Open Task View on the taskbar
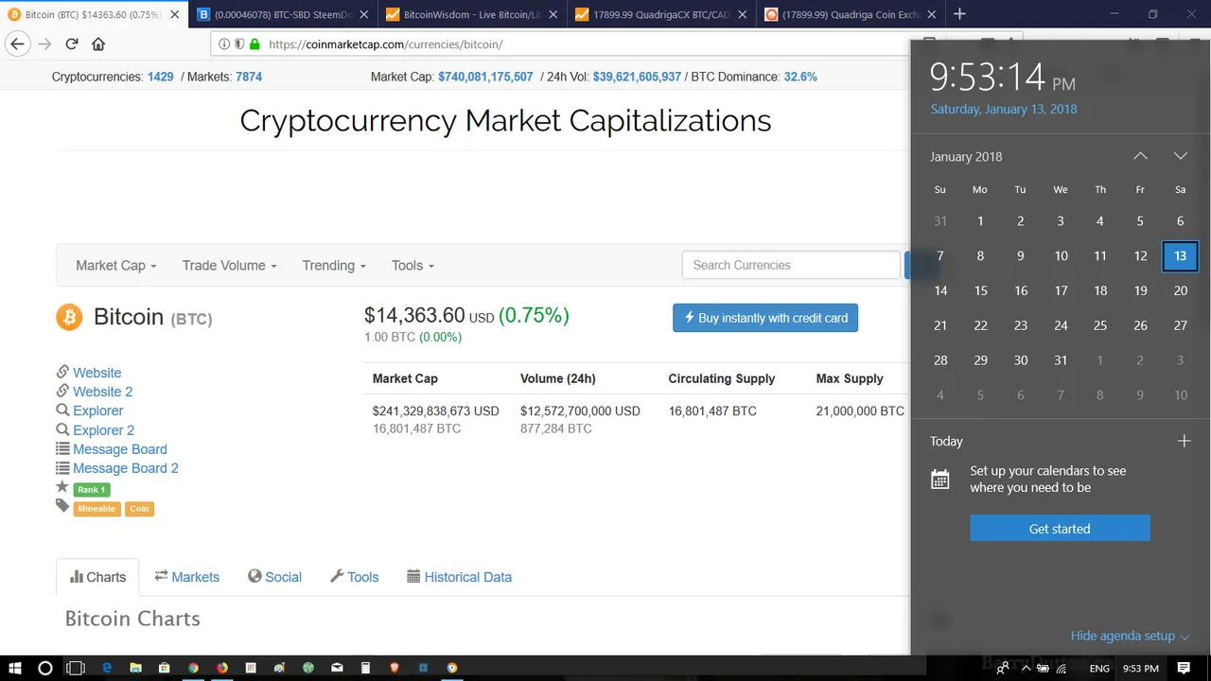Screen dimensions: 1211x681 [x=75, y=668]
